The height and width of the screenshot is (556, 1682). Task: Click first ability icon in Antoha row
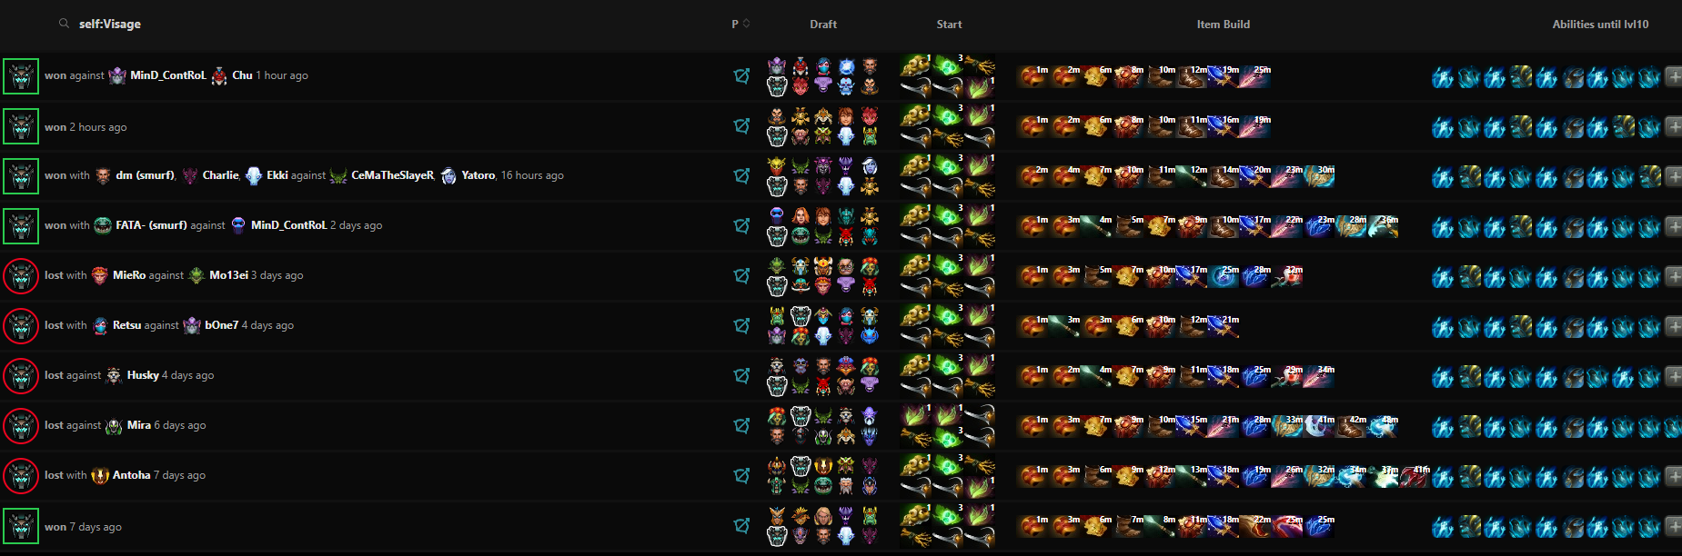1442,475
